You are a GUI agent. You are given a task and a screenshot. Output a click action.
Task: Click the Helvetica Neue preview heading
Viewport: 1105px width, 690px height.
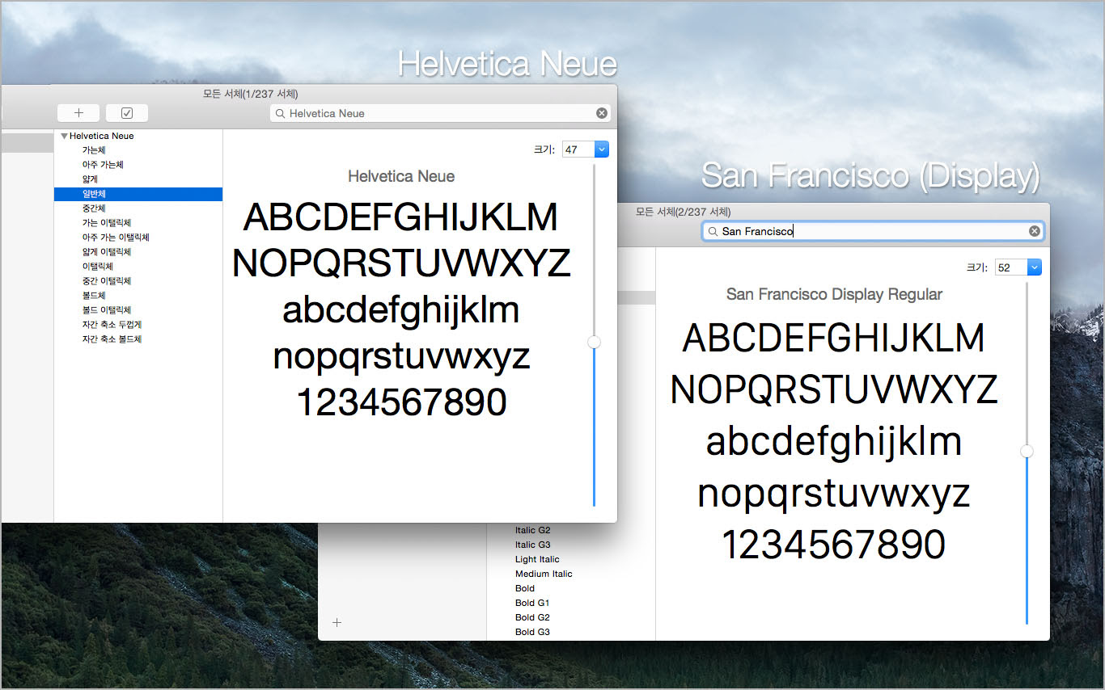pyautogui.click(x=401, y=176)
